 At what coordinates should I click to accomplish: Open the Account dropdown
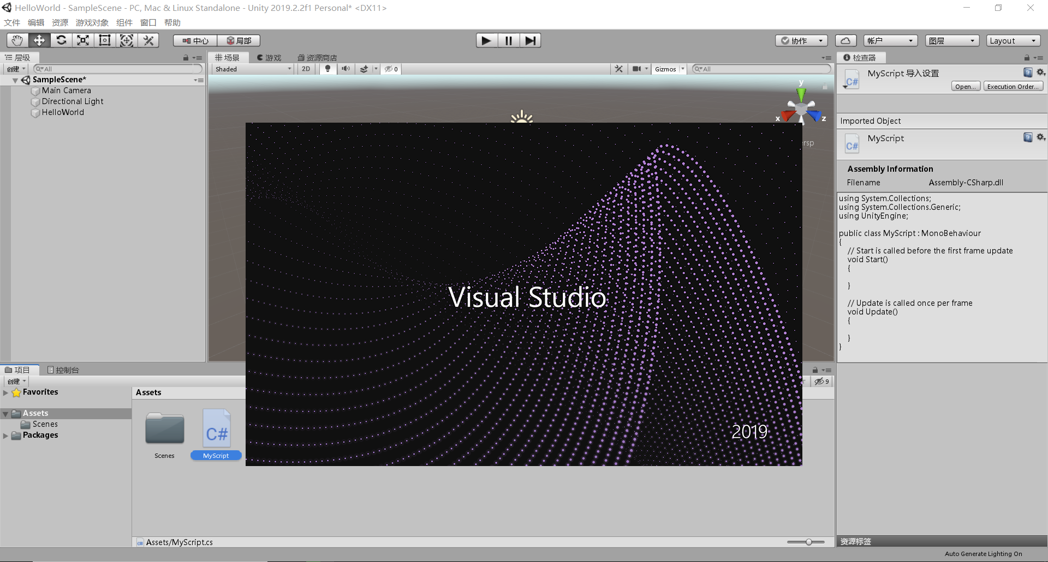click(890, 41)
